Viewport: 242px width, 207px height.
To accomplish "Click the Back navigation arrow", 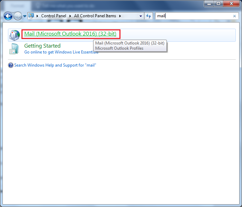I will coord(8,16).
